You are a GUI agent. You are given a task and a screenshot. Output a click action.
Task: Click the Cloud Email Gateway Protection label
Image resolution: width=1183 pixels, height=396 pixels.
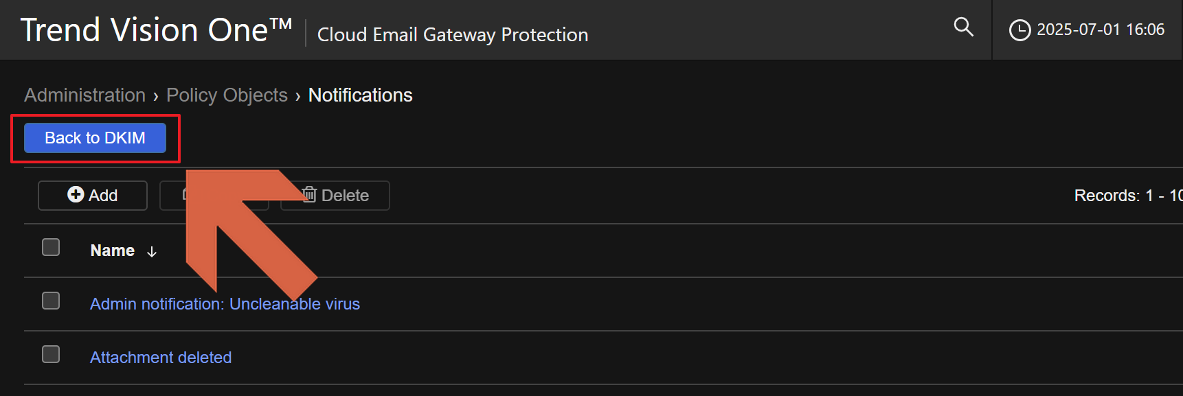pyautogui.click(x=452, y=34)
